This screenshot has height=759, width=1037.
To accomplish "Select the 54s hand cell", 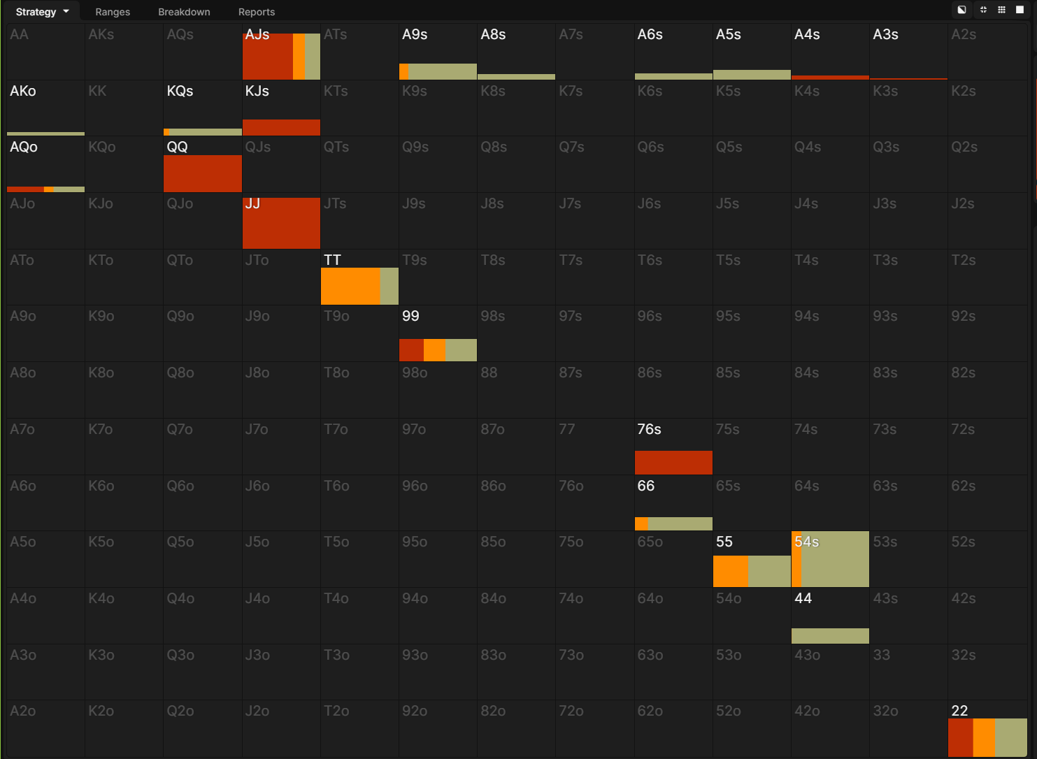I will point(830,559).
